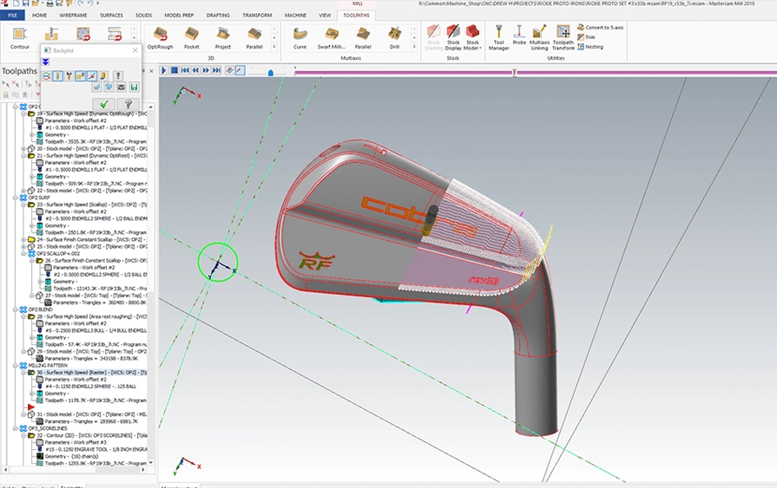Screen dimensions: 777x488
Task: Collapse the OP3_SCORELINES group
Action: click(x=16, y=428)
